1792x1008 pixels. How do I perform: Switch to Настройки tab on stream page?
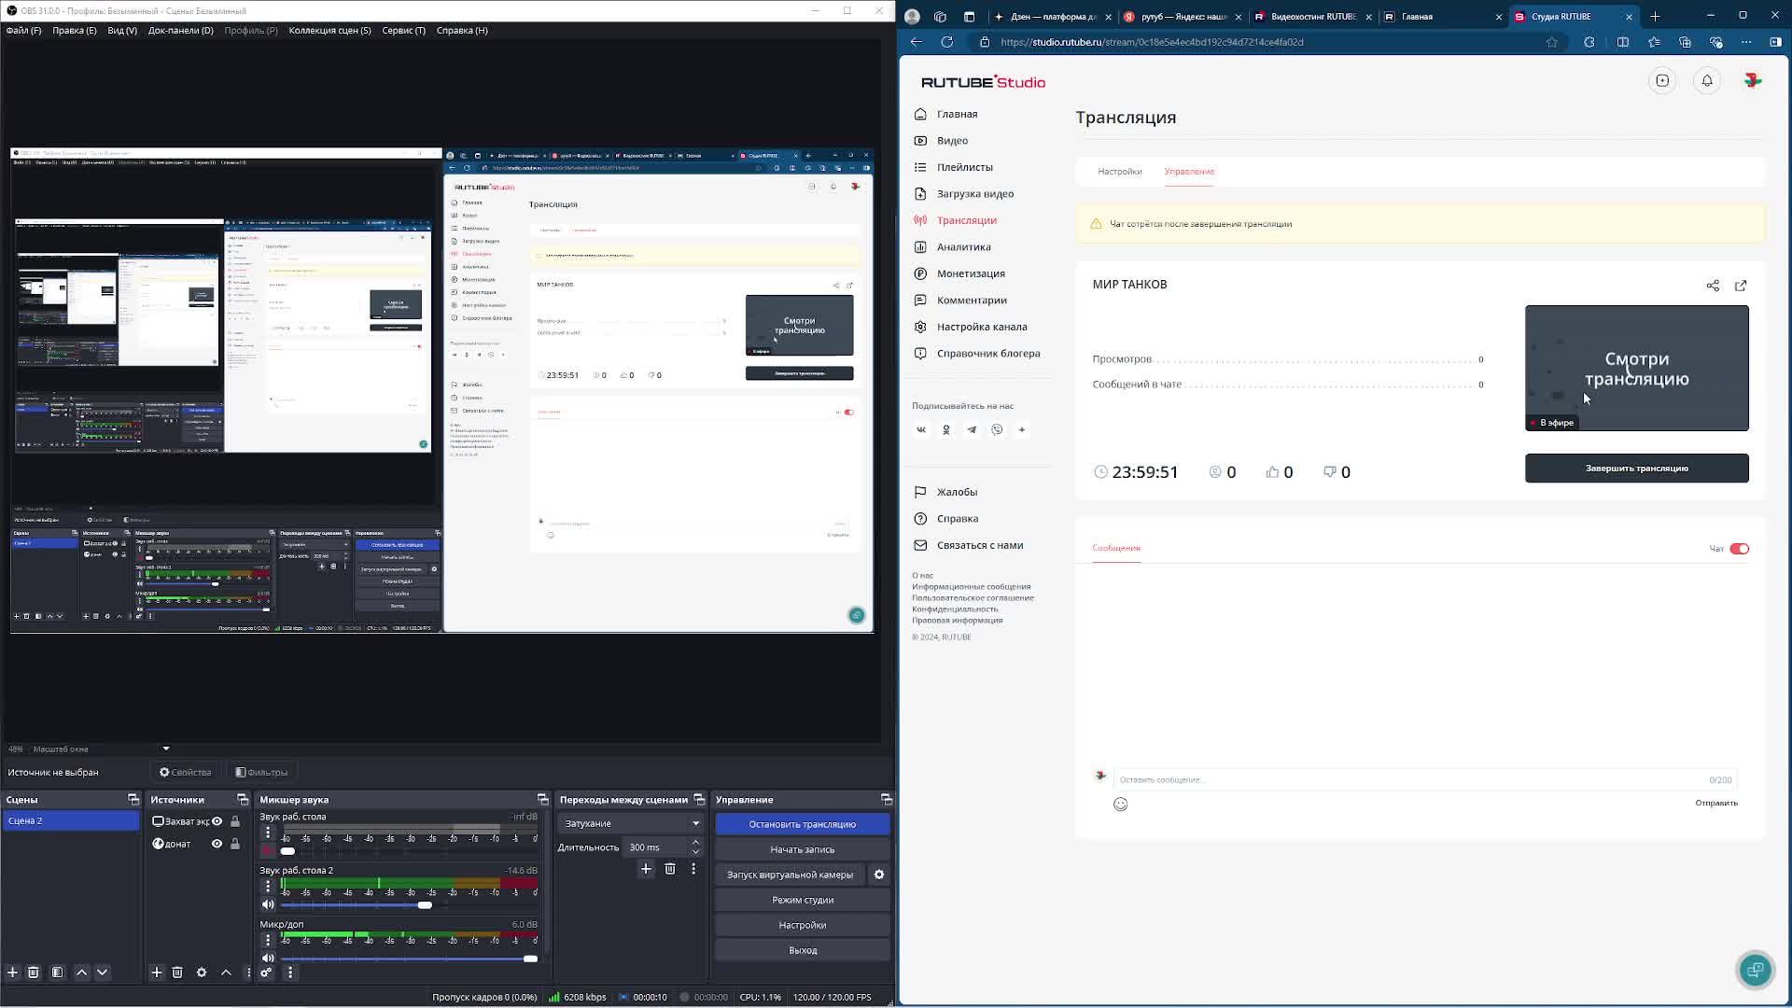(x=1120, y=172)
